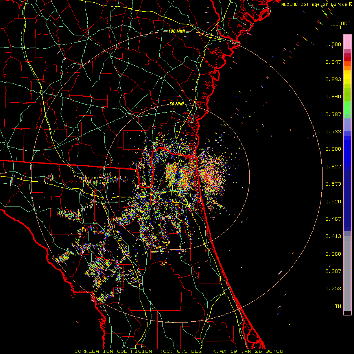Viewport: 354px width, 354px height.
Task: Click the pink segment at top of color bar
Action: point(347,42)
